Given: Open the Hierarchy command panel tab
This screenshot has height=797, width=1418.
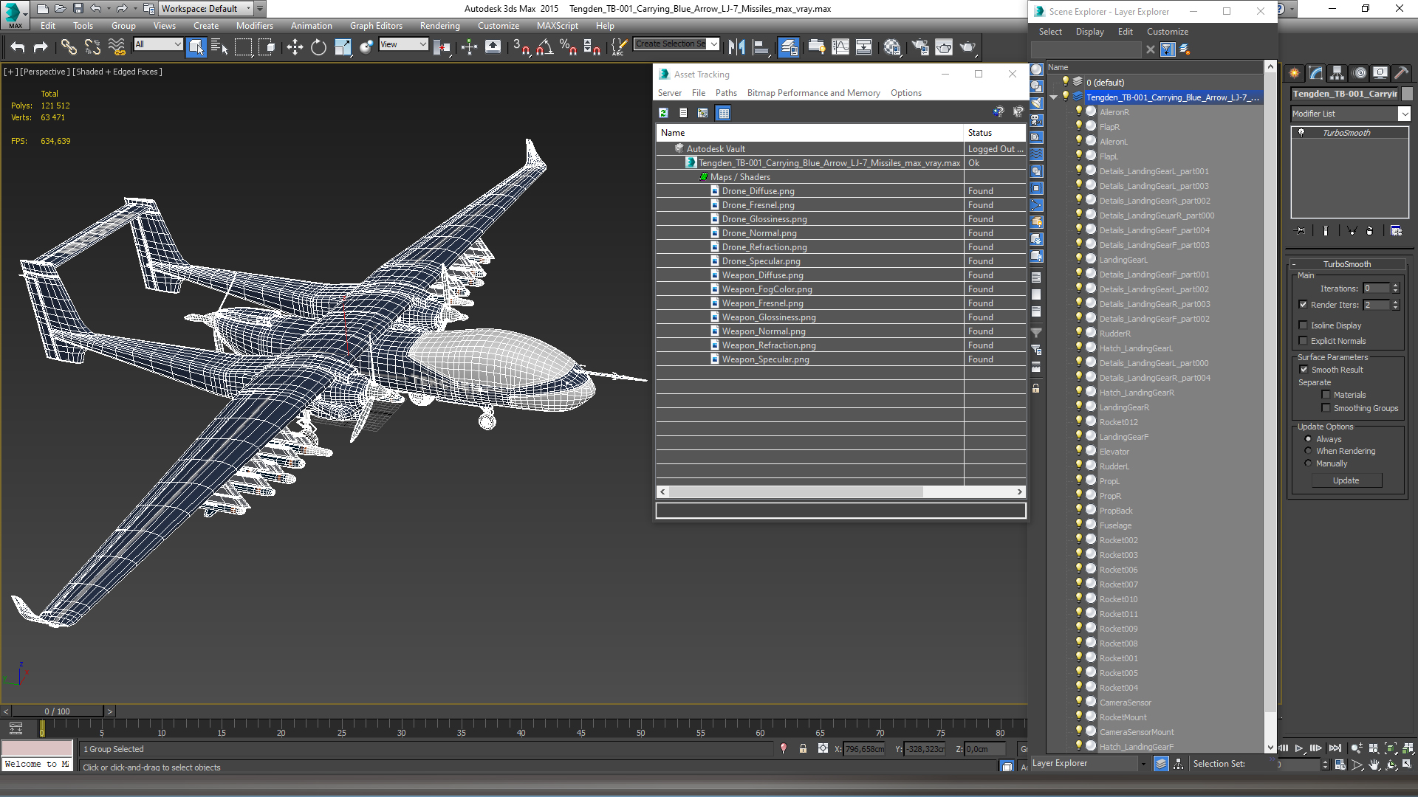Looking at the screenshot, I should click(1337, 73).
